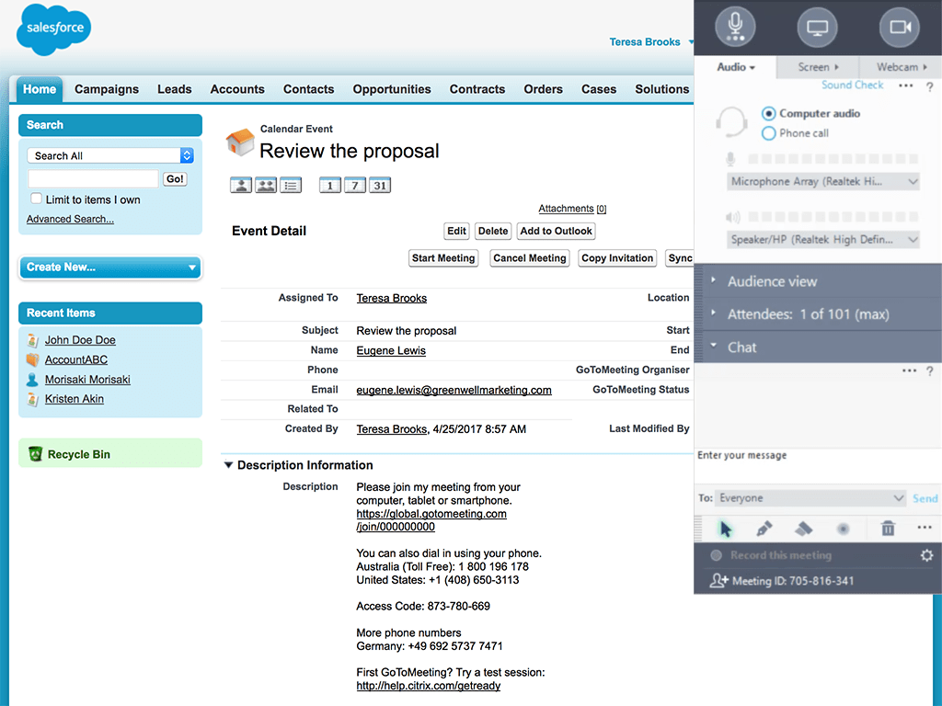The image size is (942, 706).
Task: Open the Advanced Search link
Action: pyautogui.click(x=70, y=219)
